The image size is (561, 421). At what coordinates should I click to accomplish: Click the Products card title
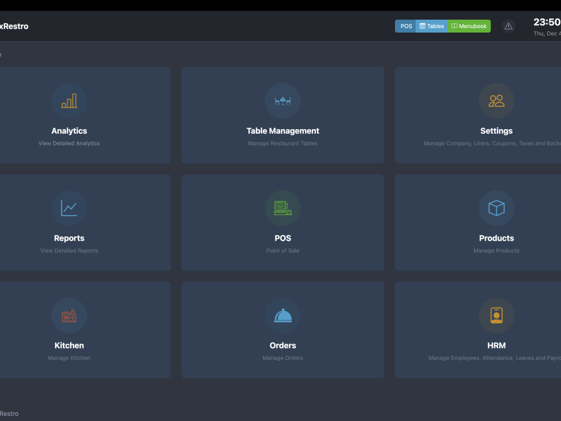tap(496, 238)
